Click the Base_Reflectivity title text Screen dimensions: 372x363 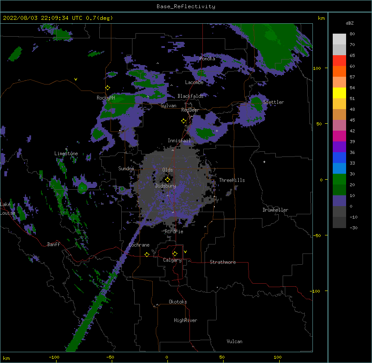pos(186,6)
